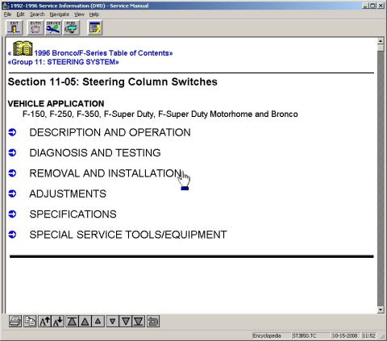Open SPECIAL SERVICE TOOLS/EQUIPMENT section
The image size is (387, 341).
click(128, 235)
